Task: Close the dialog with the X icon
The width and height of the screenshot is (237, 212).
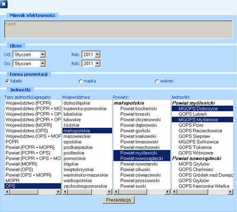Action: [4, 4]
